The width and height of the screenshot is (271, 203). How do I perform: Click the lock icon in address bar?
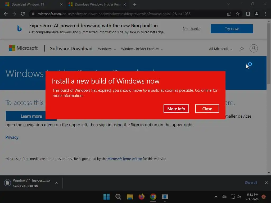[x=33, y=14]
